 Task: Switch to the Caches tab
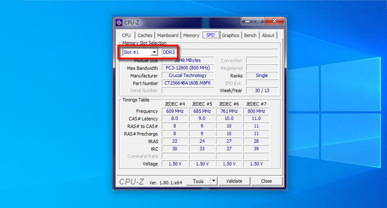click(x=145, y=35)
